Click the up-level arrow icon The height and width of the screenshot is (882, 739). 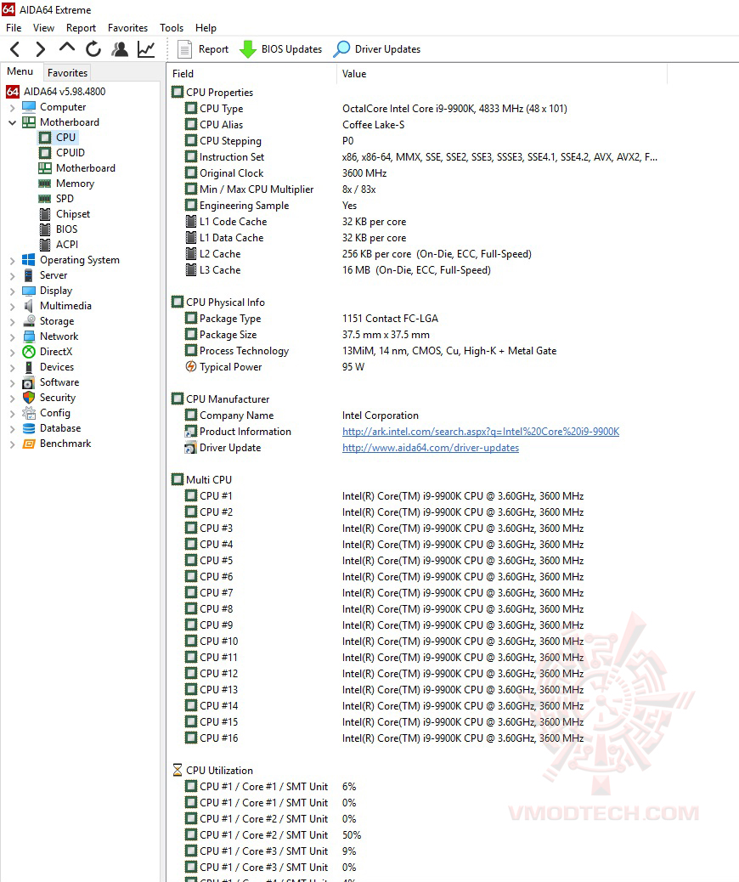point(67,48)
